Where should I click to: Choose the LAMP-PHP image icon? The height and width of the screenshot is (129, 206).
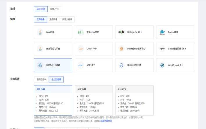point(81,49)
